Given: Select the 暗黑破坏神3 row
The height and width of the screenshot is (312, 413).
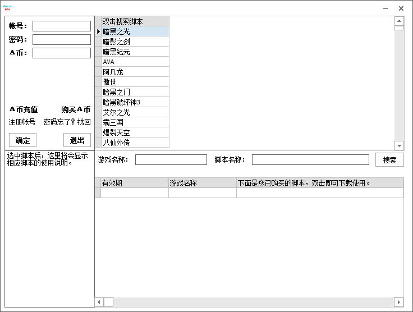Looking at the screenshot, I should (x=135, y=102).
